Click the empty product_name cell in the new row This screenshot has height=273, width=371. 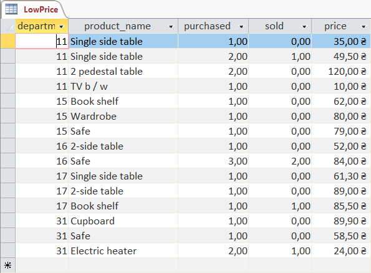point(123,266)
